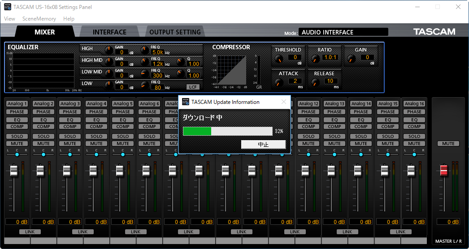Click the HIGH frequency value 5.0k

(158, 52)
